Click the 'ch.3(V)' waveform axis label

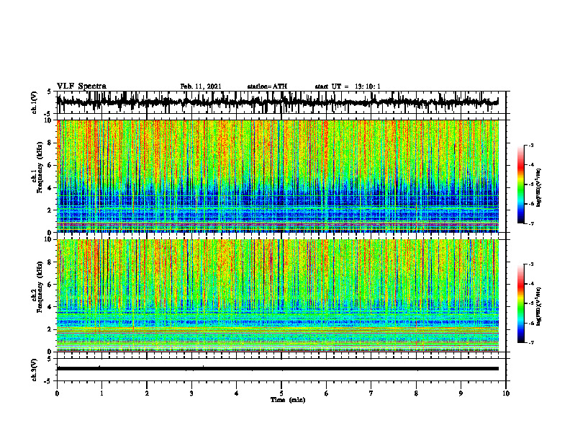34,370
